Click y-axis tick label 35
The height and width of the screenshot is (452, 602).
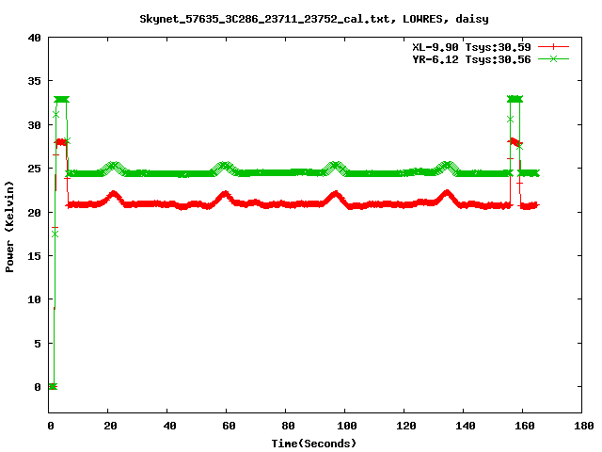(x=34, y=81)
